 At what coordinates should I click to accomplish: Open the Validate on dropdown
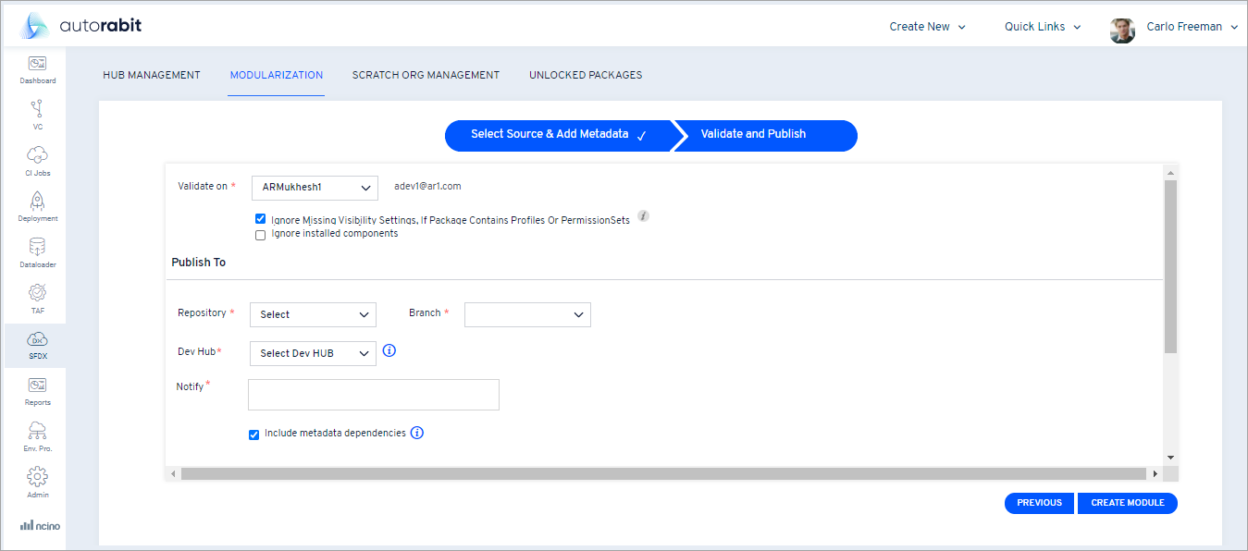tap(314, 188)
